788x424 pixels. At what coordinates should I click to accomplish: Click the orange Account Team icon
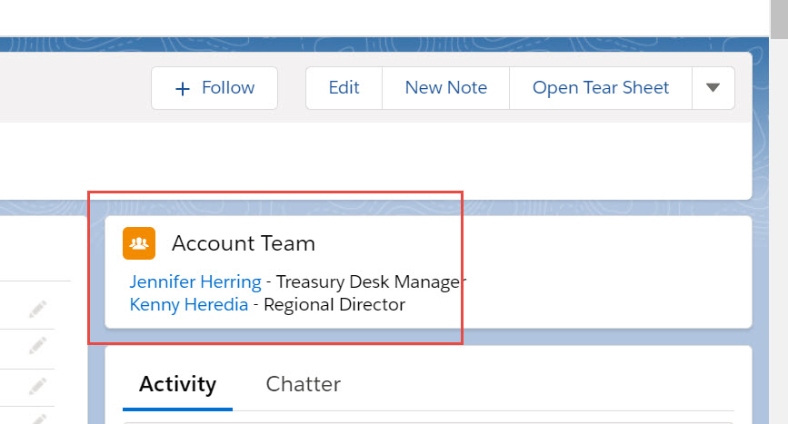click(x=139, y=243)
